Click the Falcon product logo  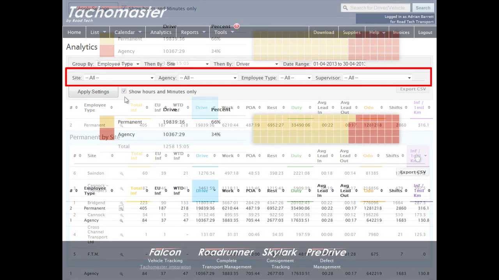[165, 252]
